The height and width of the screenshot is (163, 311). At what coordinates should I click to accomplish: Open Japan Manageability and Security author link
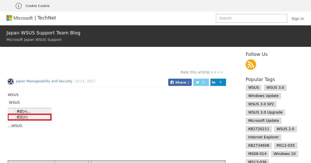[x=44, y=81]
